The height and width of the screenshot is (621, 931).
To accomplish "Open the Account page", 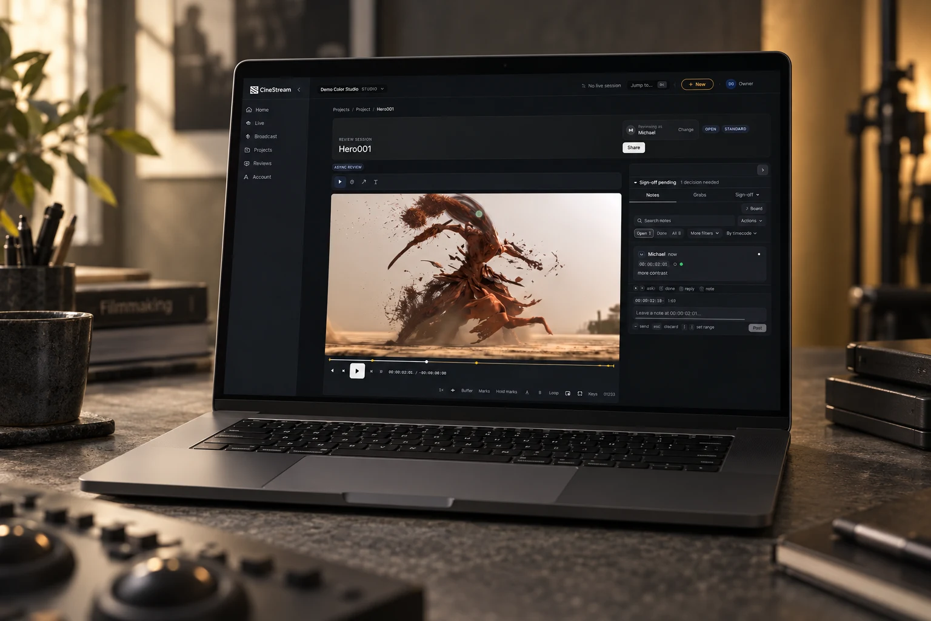I will [258, 177].
